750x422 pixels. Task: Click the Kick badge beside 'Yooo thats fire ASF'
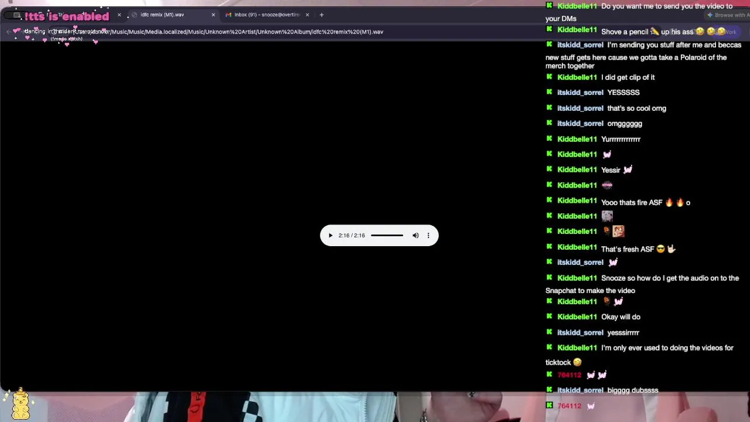click(549, 200)
